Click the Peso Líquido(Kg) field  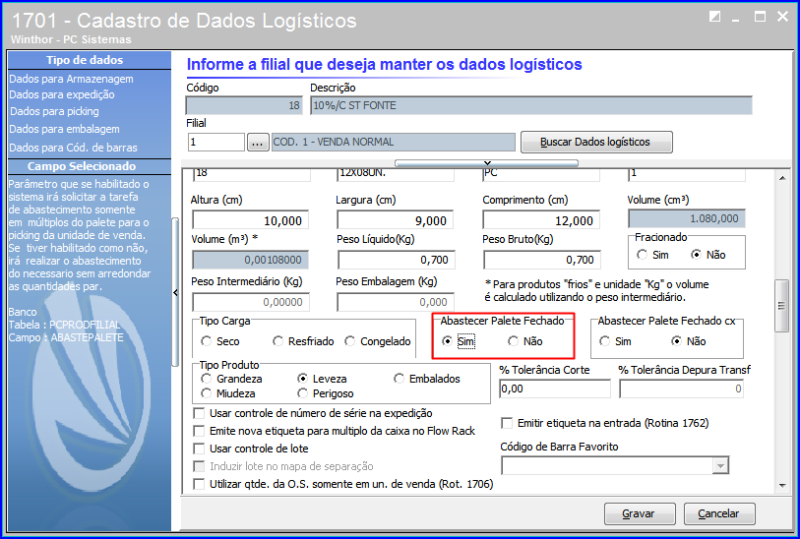396,260
